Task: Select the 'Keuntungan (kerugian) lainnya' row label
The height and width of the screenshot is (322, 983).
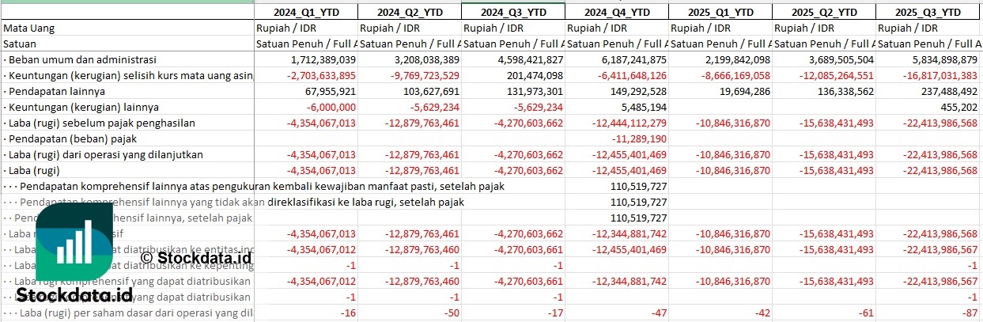Action: [81, 108]
